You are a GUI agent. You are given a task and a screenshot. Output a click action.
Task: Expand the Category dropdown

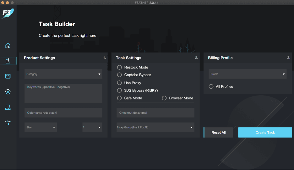pyautogui.click(x=63, y=74)
